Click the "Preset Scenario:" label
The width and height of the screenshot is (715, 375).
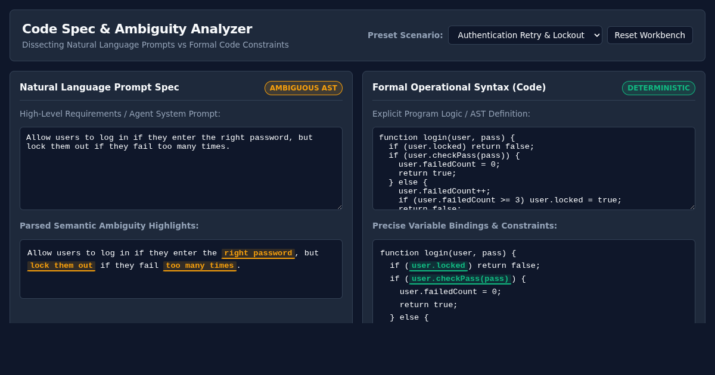[x=405, y=35]
